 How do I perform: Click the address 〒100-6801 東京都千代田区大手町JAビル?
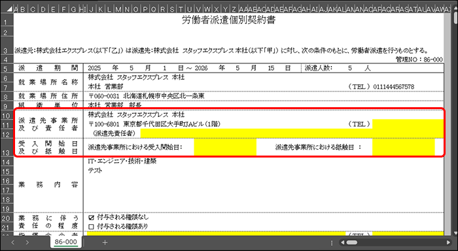[154, 124]
